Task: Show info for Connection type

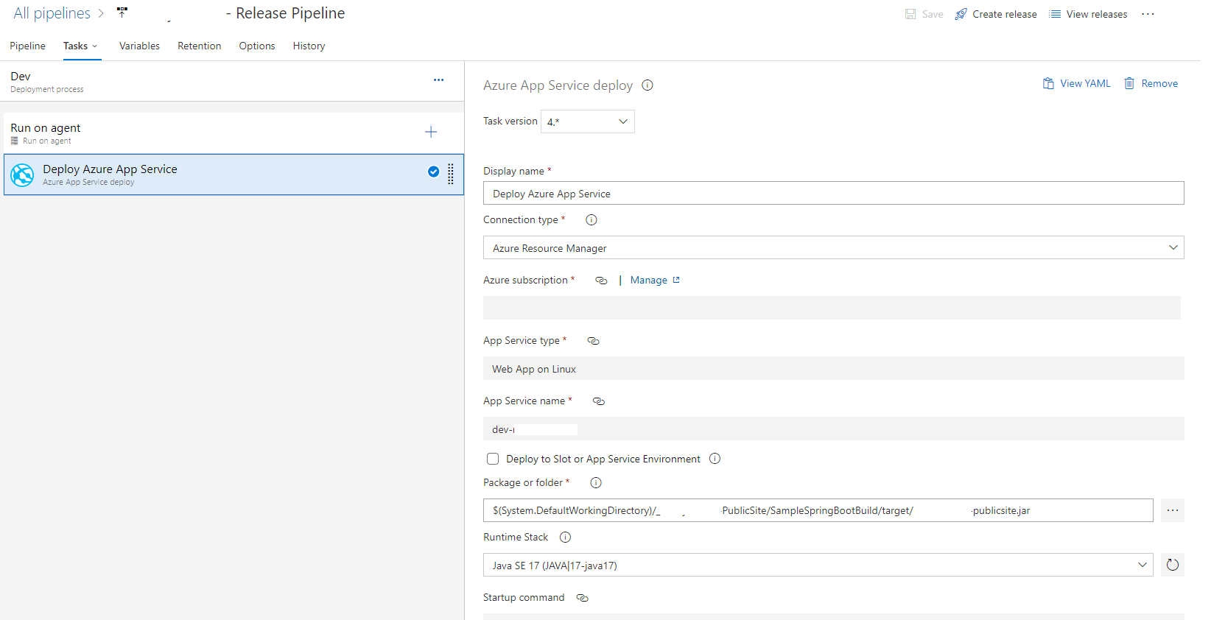Action: [591, 219]
